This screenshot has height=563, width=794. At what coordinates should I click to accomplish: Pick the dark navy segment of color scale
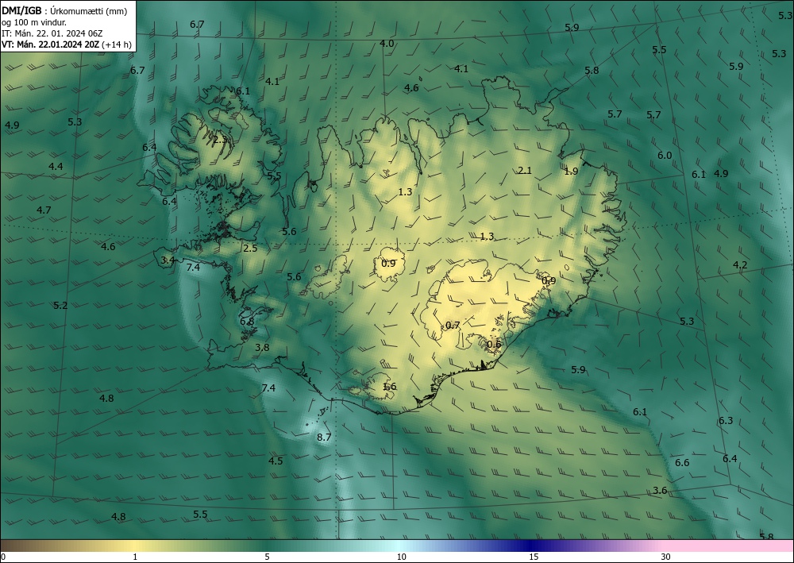click(532, 546)
